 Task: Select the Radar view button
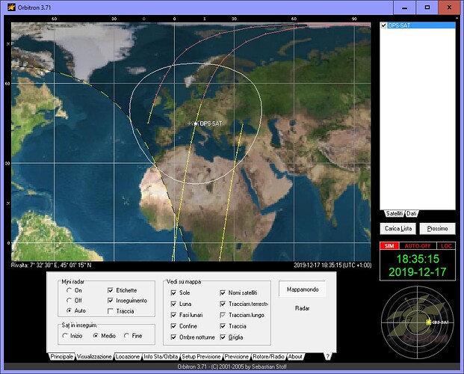302,307
